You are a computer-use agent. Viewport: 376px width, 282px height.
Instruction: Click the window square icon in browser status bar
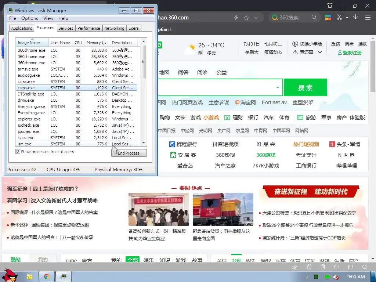[x=351, y=267]
